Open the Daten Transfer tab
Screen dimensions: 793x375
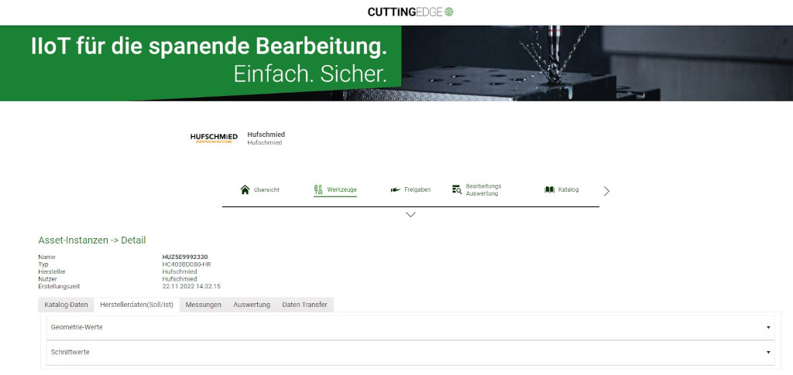[304, 305]
